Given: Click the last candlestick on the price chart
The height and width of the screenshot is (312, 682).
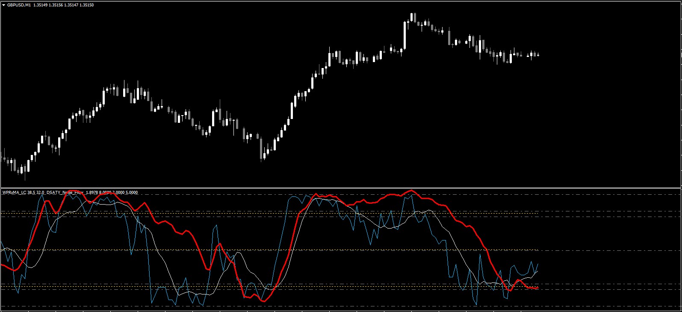Looking at the screenshot, I should (538, 55).
